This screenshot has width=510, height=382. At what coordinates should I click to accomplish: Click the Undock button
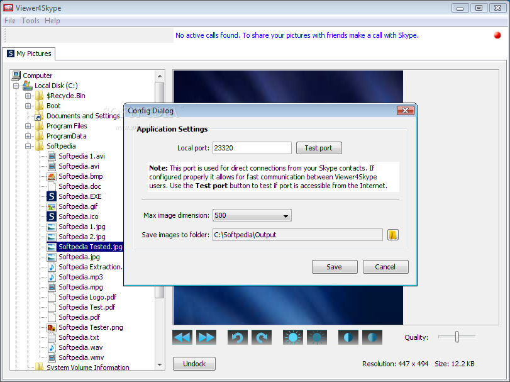194,364
